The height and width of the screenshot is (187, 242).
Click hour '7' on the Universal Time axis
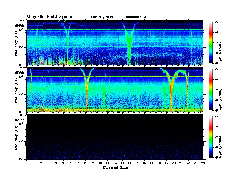78,163
